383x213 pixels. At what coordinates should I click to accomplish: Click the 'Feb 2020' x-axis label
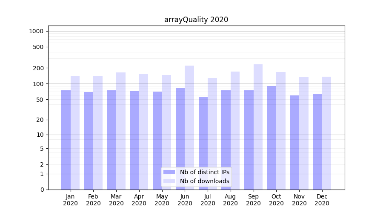click(x=93, y=200)
